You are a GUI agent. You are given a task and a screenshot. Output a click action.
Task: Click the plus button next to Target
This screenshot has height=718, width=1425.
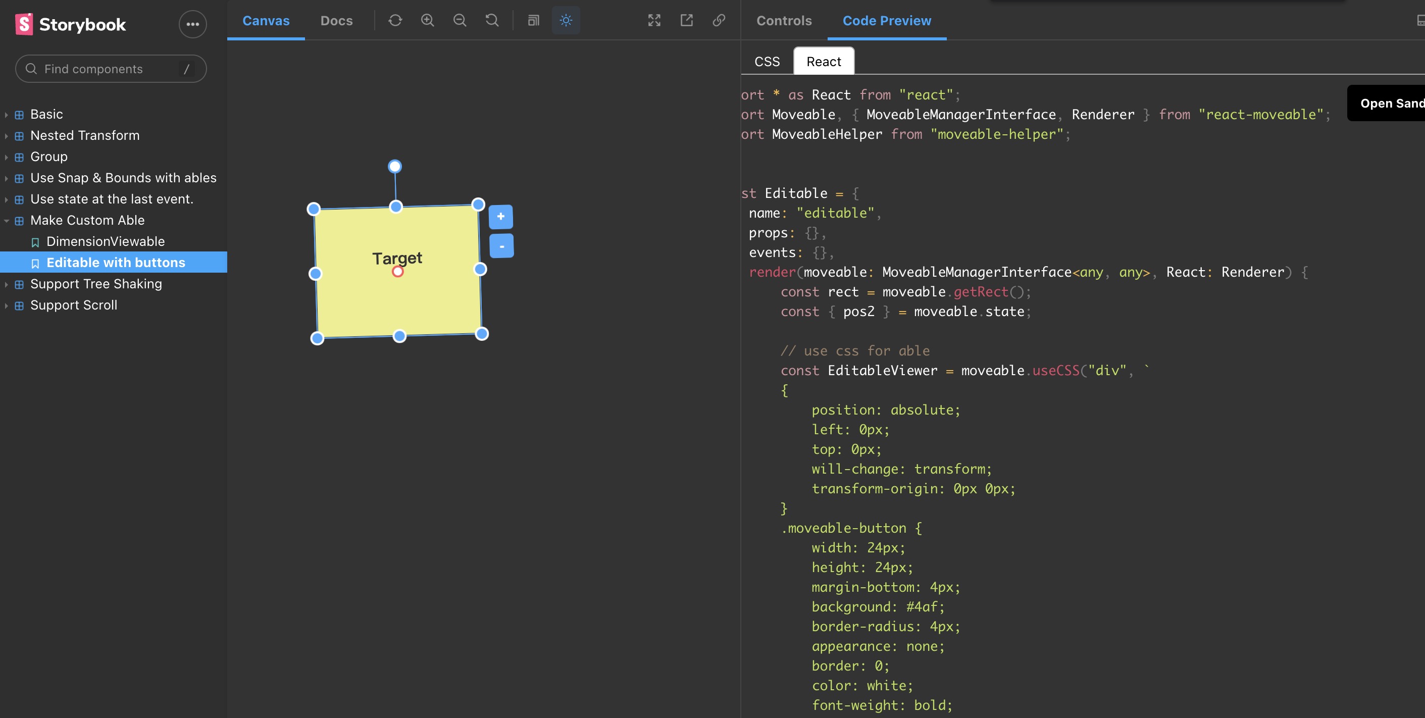tap(500, 216)
